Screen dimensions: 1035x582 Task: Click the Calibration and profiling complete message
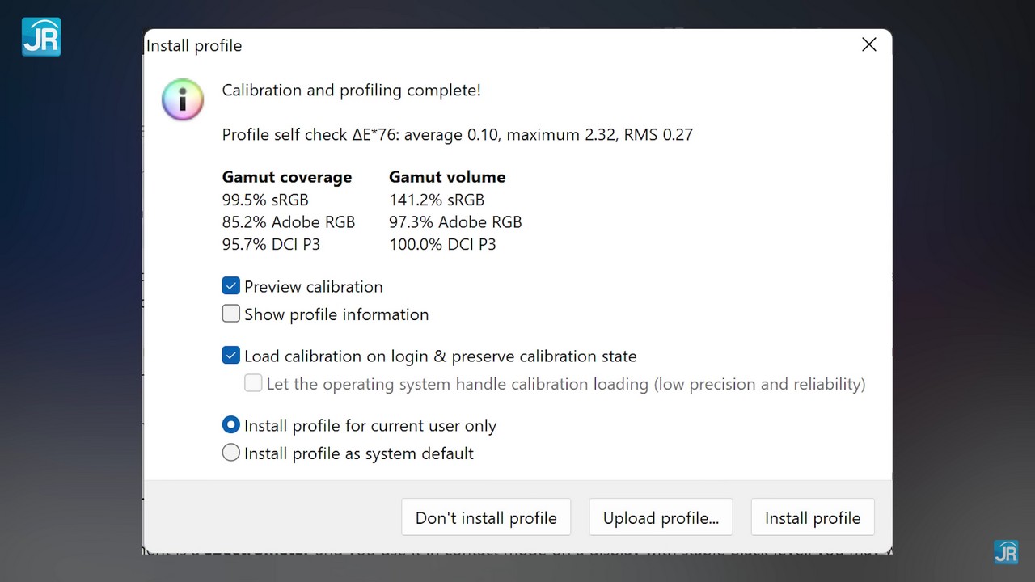(x=351, y=91)
